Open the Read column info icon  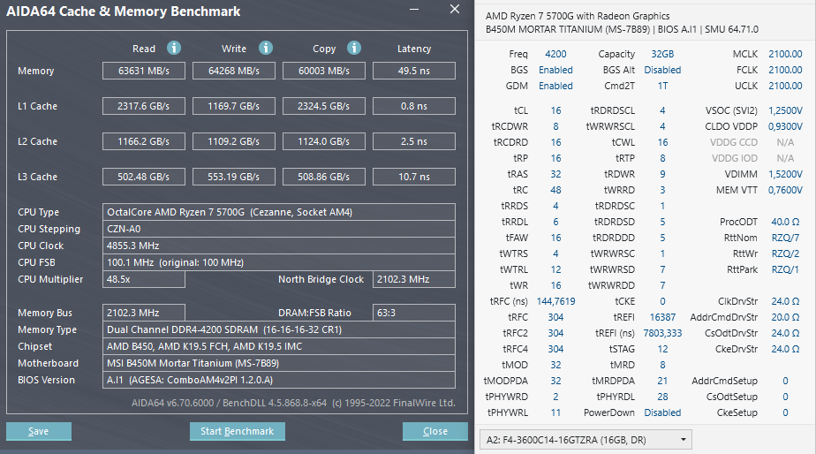[x=174, y=48]
